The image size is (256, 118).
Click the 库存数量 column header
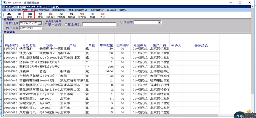[106, 45]
